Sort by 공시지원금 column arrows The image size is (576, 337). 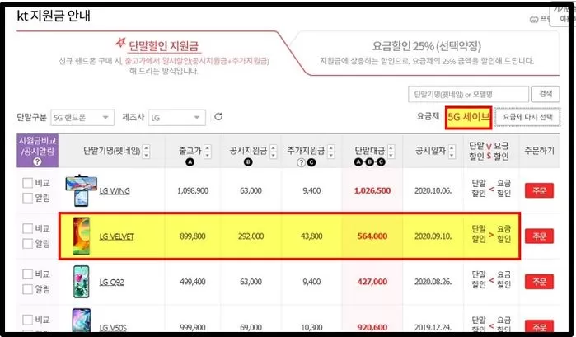click(x=273, y=151)
